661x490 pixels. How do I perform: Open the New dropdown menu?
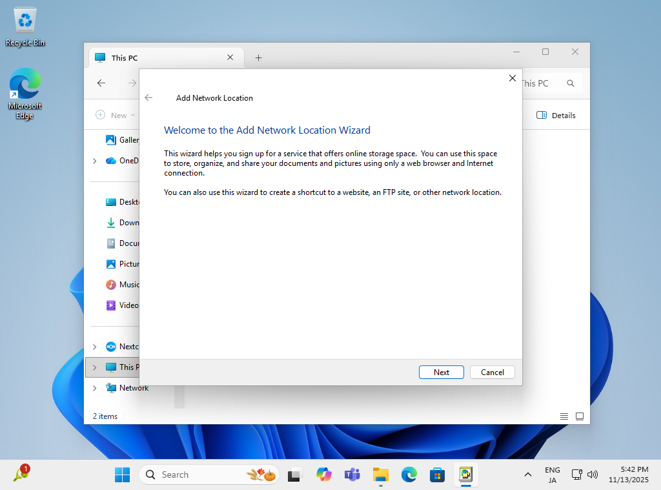point(116,115)
